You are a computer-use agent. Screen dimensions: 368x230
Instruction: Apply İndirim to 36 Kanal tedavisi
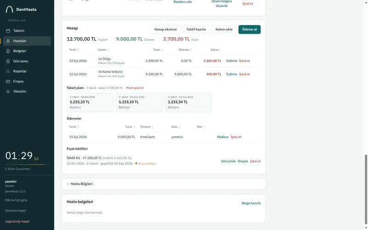point(232,74)
